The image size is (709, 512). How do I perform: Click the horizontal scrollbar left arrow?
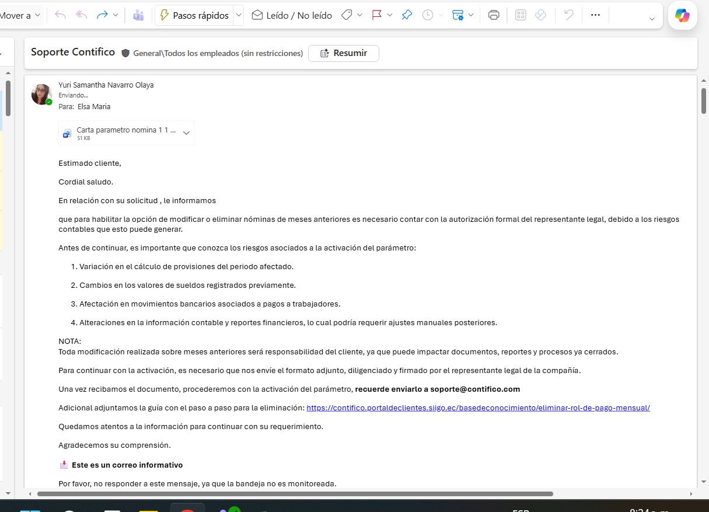tap(29, 494)
